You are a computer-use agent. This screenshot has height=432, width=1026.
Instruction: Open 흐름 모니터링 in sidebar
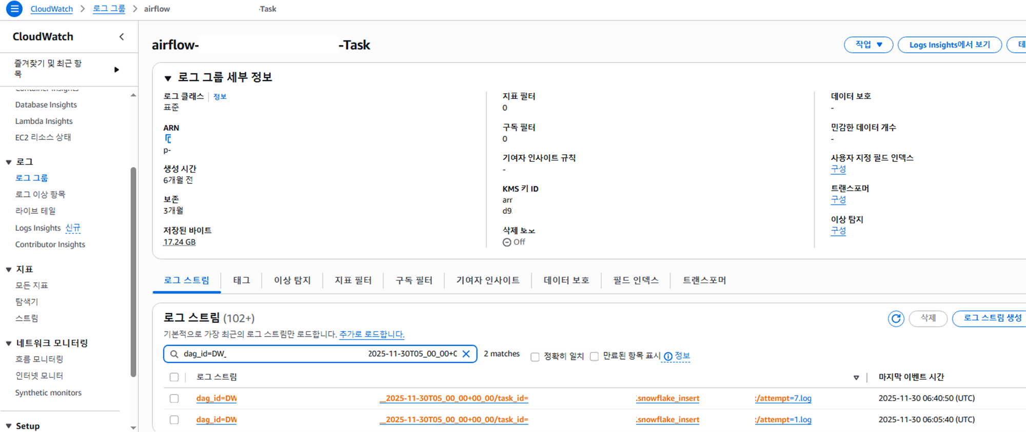[39, 359]
